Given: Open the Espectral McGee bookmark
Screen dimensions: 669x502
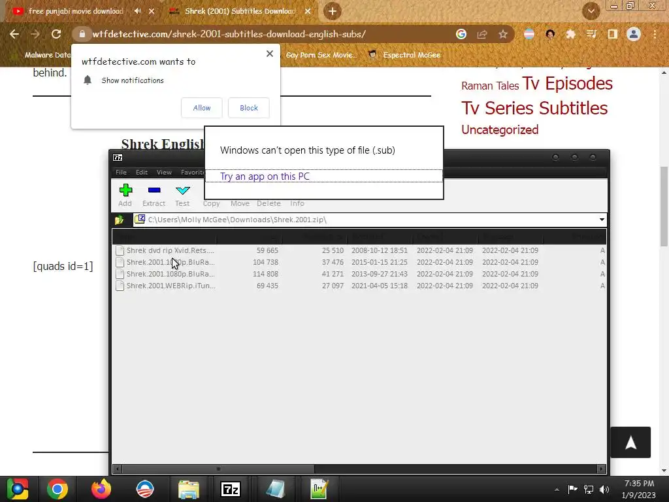Looking at the screenshot, I should 404,55.
